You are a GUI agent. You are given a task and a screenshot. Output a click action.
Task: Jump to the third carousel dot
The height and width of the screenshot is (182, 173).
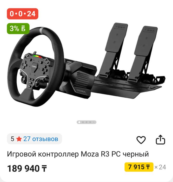[x=87, y=122]
